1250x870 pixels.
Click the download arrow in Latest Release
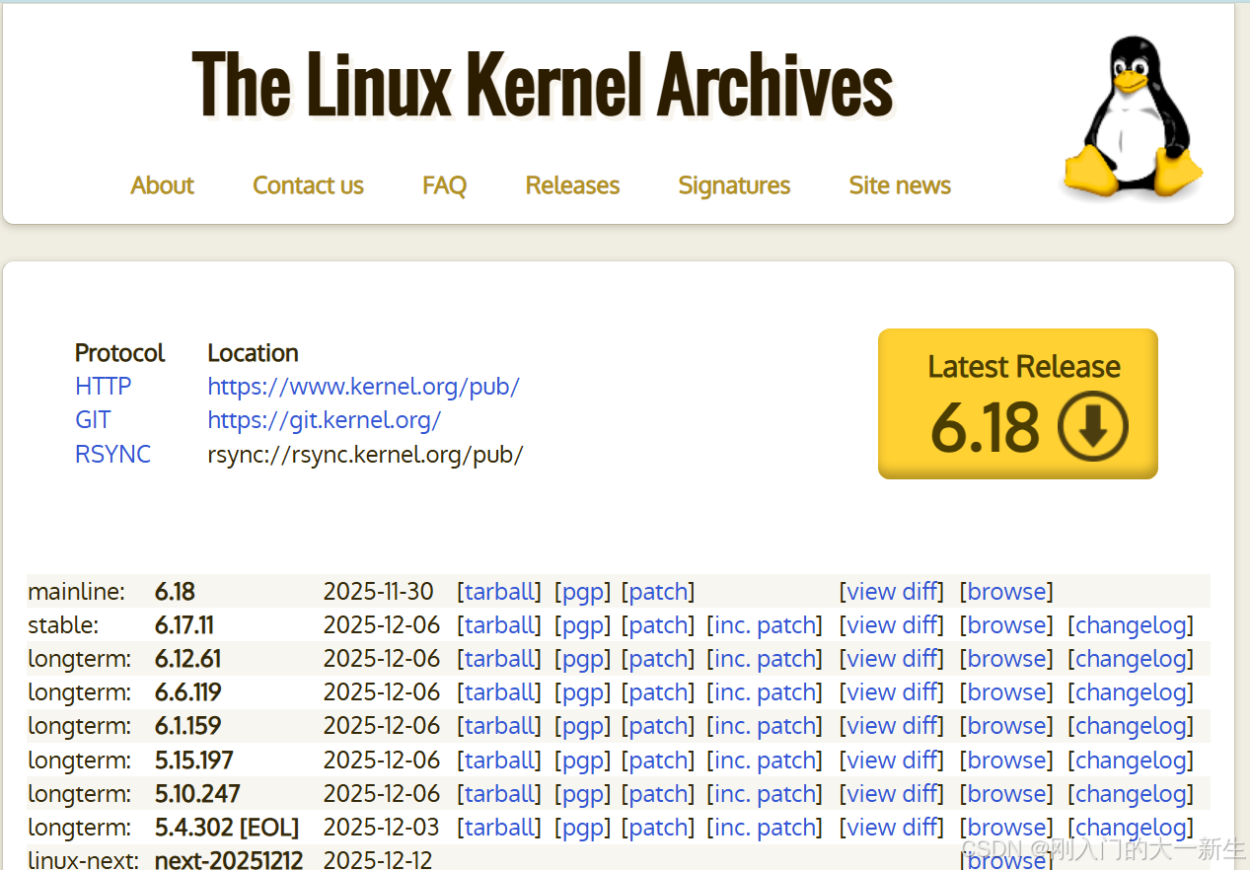(1093, 425)
